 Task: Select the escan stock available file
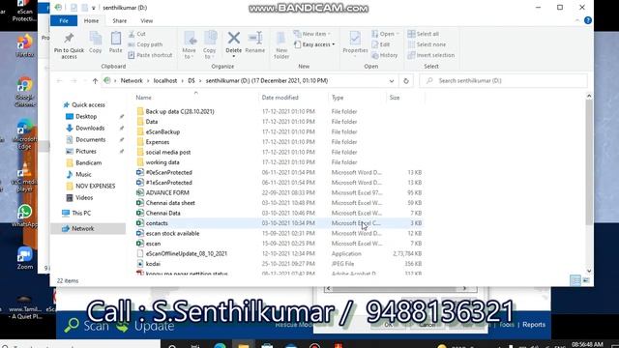pos(172,234)
